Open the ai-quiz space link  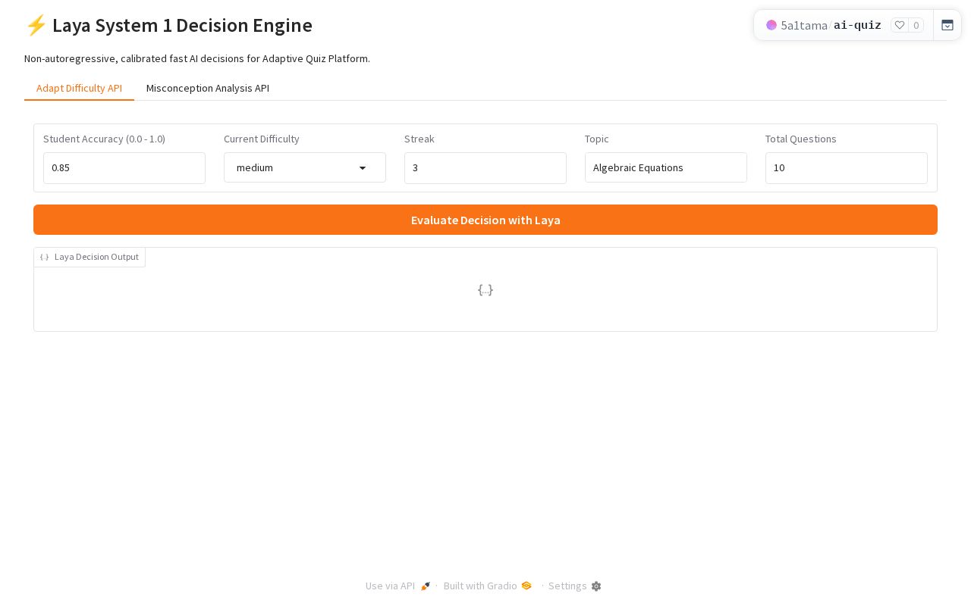(x=857, y=25)
